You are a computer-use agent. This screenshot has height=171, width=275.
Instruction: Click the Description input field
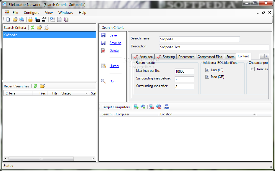click(214, 47)
